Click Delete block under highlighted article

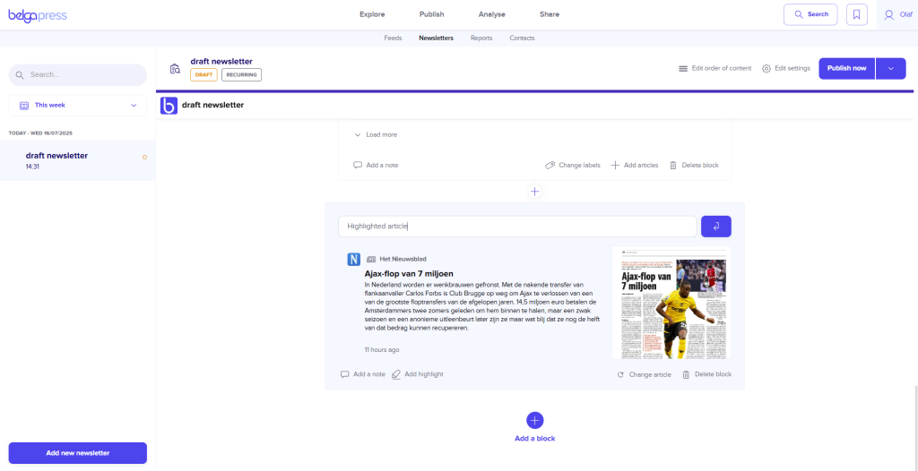pos(706,374)
